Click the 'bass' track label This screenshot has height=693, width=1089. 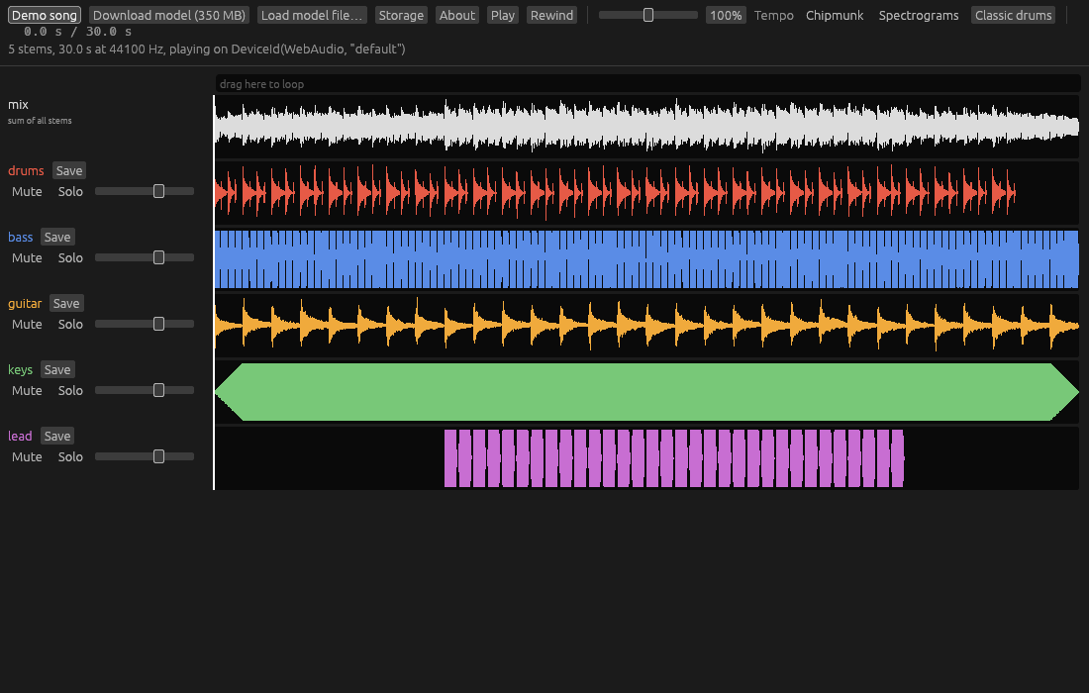(20, 237)
